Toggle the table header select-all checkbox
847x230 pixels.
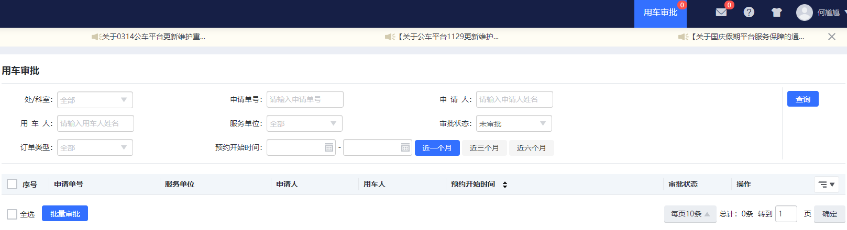pyautogui.click(x=12, y=184)
